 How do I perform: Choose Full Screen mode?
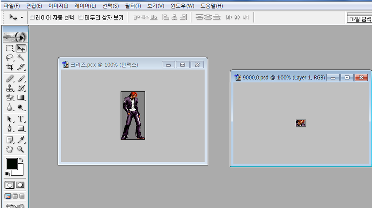(x=22, y=196)
